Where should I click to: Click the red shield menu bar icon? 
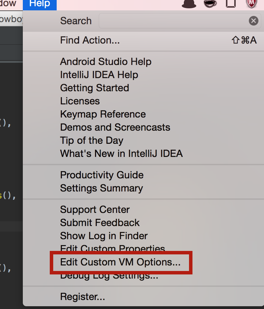[252, 3]
